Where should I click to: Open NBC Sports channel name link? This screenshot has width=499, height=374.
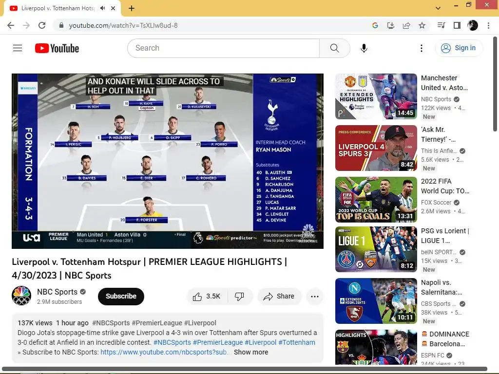click(58, 292)
